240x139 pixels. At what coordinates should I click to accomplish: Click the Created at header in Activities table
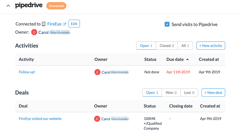pyautogui.click(x=209, y=59)
